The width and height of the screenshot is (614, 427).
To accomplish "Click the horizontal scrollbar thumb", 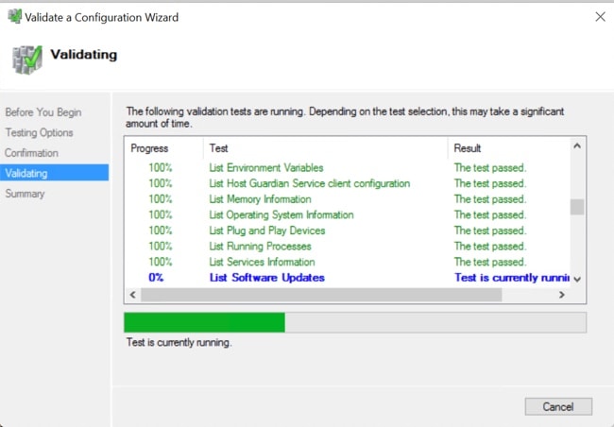I will coord(321,295).
